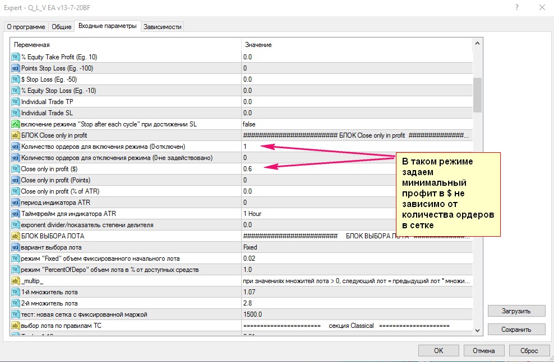Click the 'Загрузить' button
The image size is (554, 362).
(x=516, y=311)
